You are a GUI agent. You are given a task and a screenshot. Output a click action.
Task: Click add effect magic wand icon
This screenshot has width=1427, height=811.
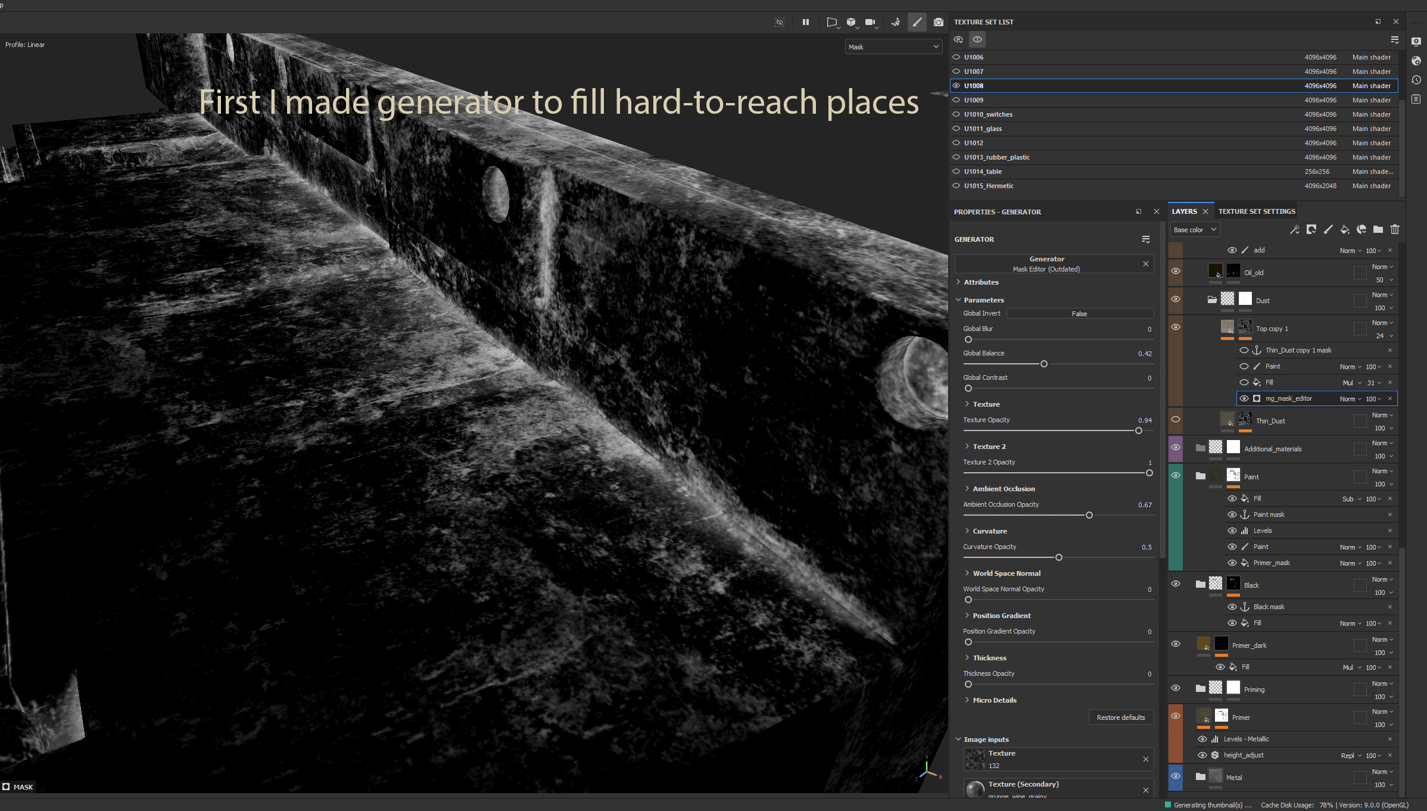pyautogui.click(x=1294, y=230)
